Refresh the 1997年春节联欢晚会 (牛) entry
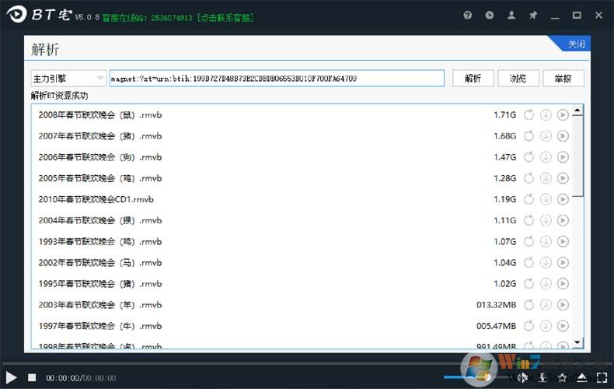Image resolution: width=614 pixels, height=389 pixels. tap(529, 326)
